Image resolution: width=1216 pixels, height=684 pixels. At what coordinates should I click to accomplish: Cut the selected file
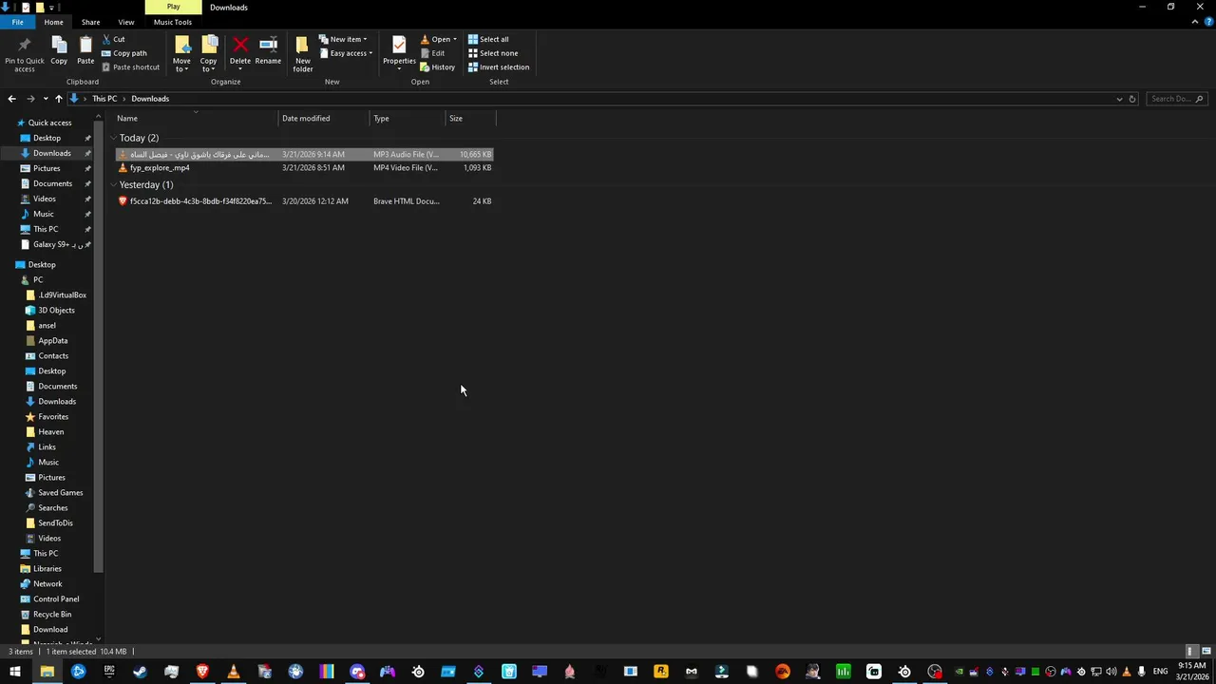point(114,39)
